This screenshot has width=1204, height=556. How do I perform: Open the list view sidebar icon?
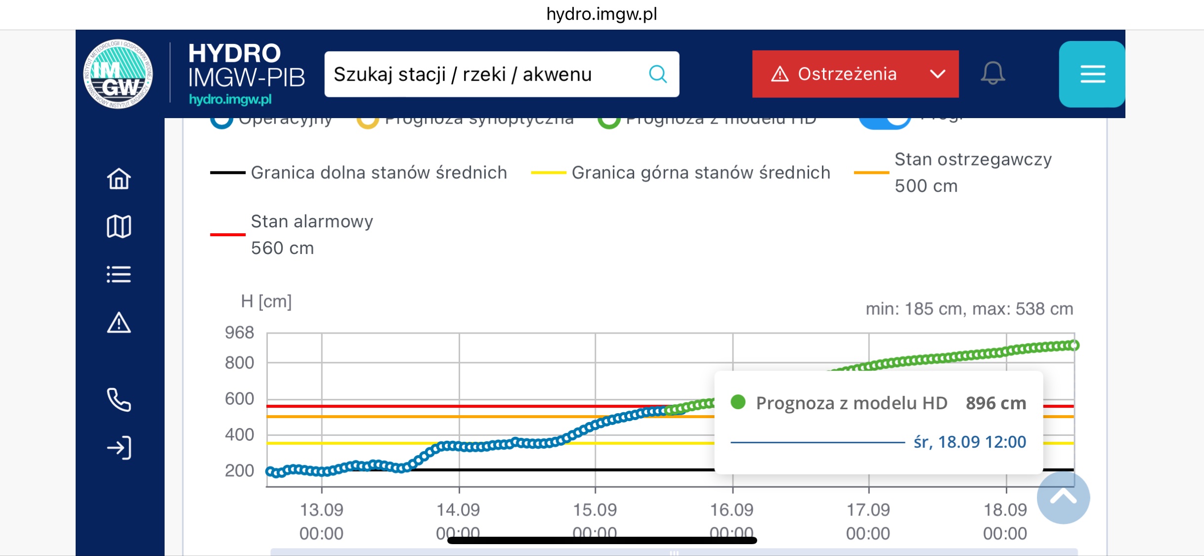point(119,274)
